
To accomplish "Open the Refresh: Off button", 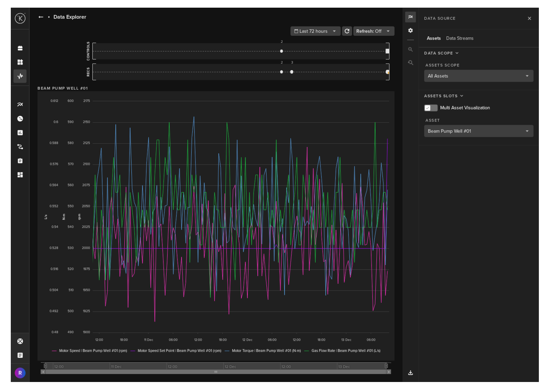I will (x=373, y=31).
